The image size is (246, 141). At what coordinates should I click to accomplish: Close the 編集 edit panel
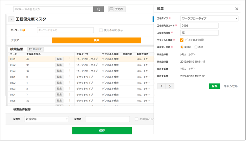pyautogui.click(x=237, y=9)
